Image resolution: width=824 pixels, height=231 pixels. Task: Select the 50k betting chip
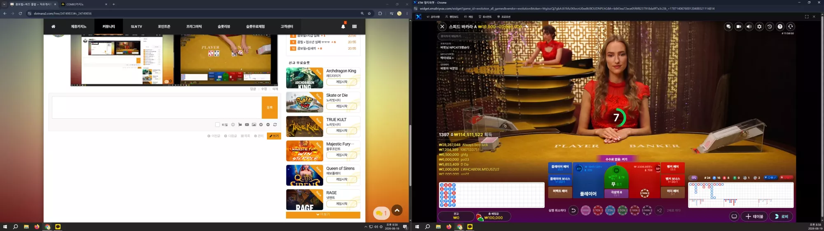623,210
